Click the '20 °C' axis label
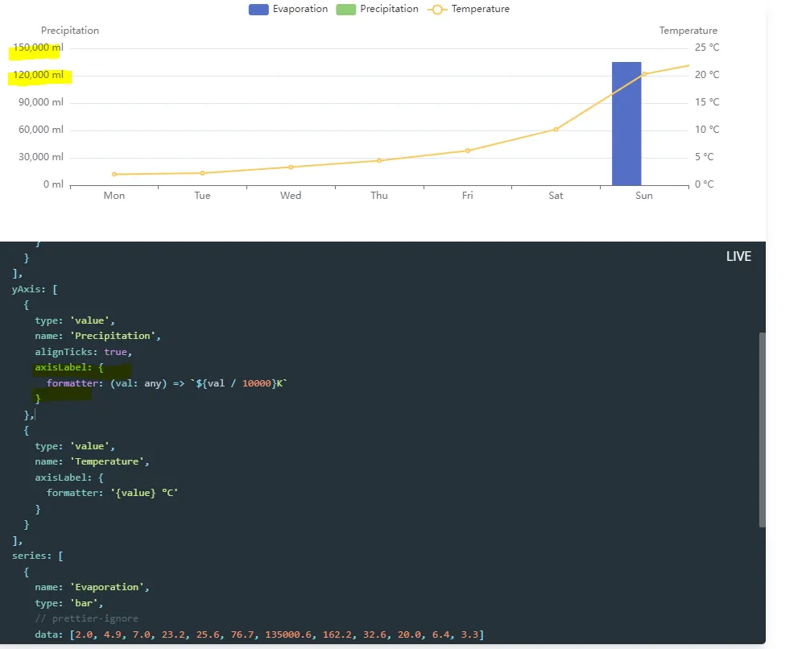802x649 pixels. coord(707,75)
